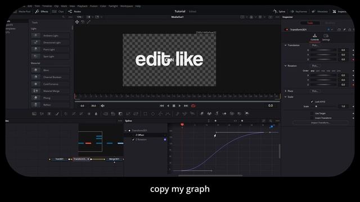
Task: Collapse the Rotation section
Action: [285, 66]
